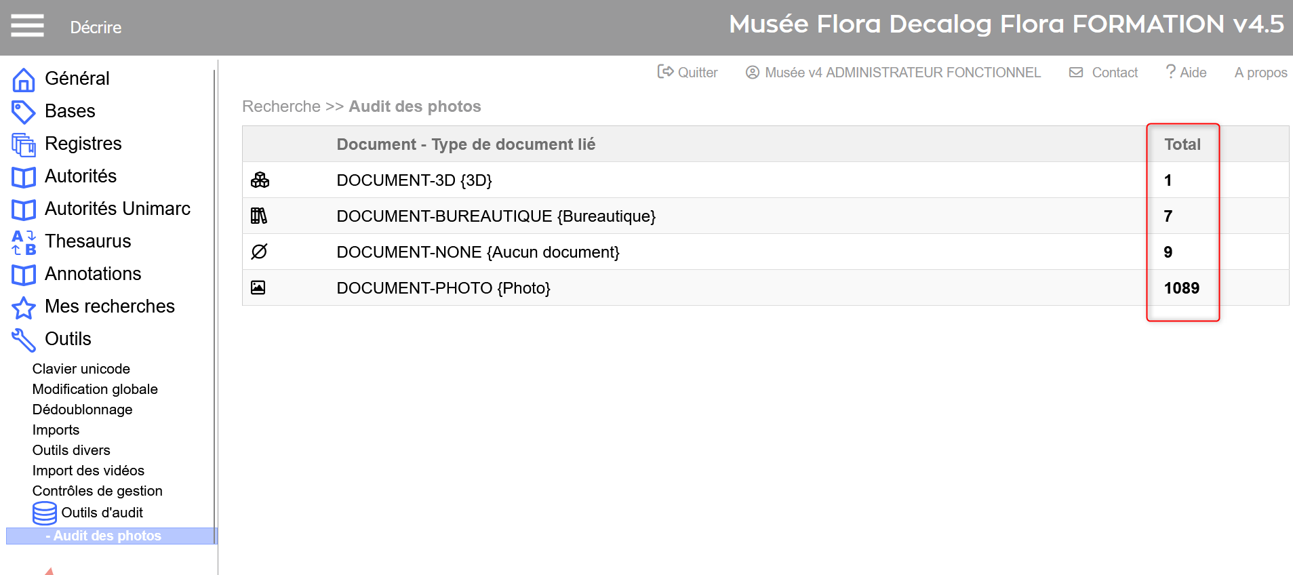This screenshot has height=575, width=1293.
Task: Click the DOCUMENT-NONE empty-set icon
Action: pyautogui.click(x=259, y=252)
